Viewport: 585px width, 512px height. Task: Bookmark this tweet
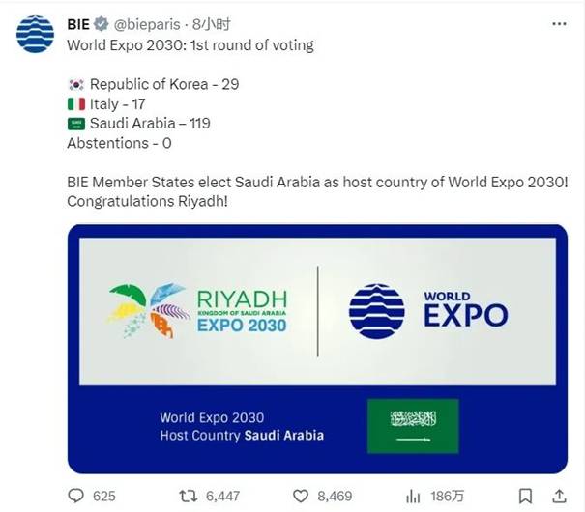[x=525, y=496]
